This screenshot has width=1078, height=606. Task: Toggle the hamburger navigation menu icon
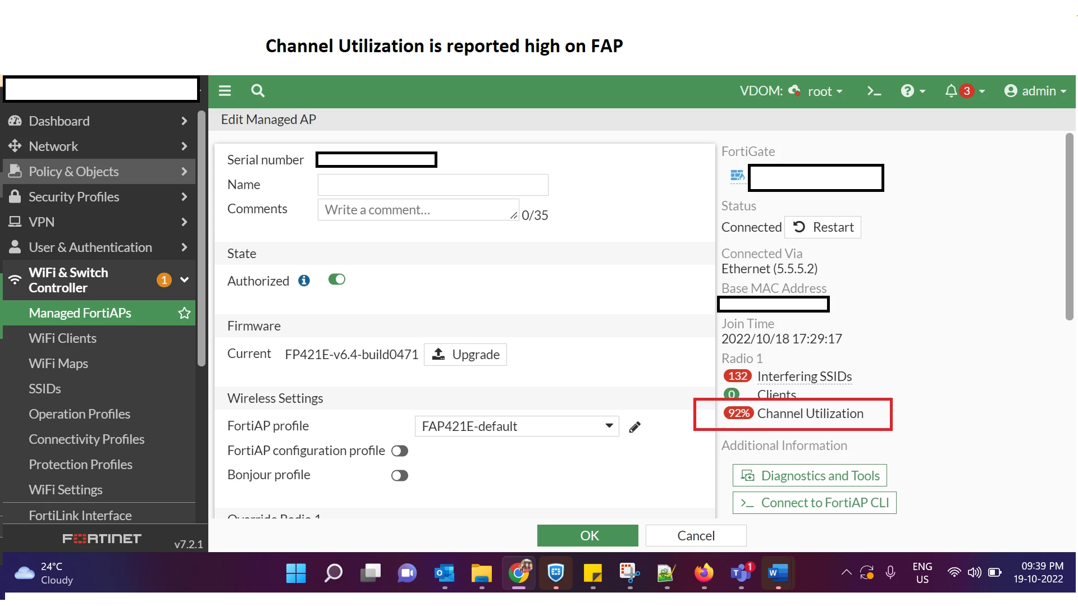[x=225, y=91]
